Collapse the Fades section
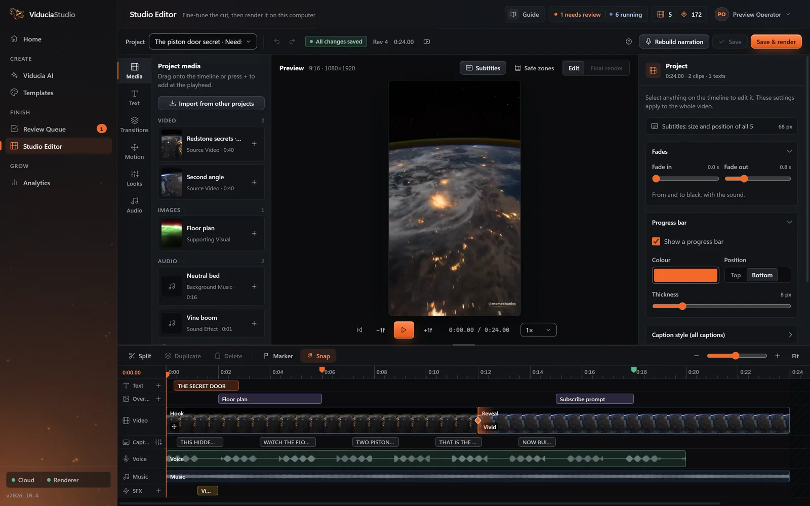810x506 pixels. point(789,151)
